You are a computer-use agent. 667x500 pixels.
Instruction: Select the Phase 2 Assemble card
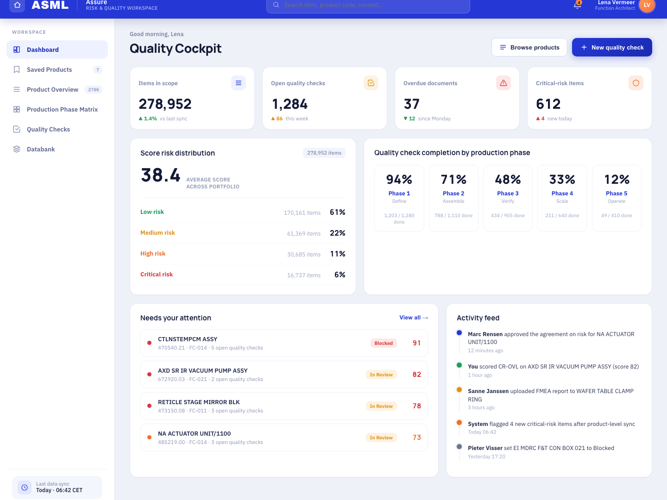pos(453,198)
